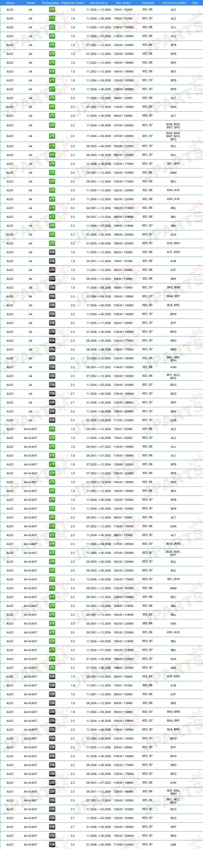Click ON icon in A4 BKE, BRB row
This screenshot has height=849, width=203.
coord(52,287)
